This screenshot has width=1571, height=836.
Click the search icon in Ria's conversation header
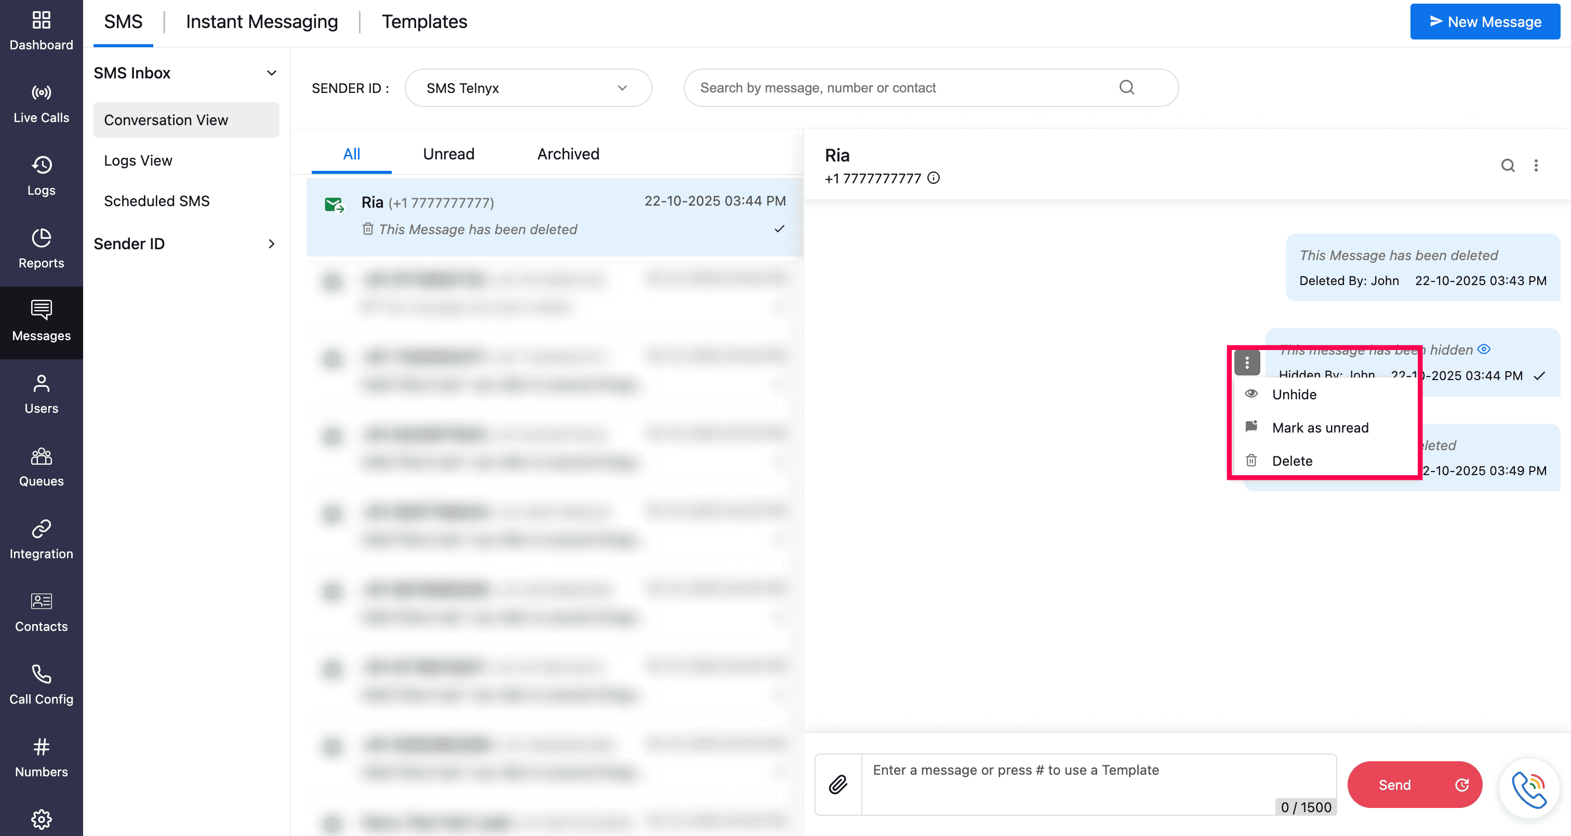[x=1508, y=165]
